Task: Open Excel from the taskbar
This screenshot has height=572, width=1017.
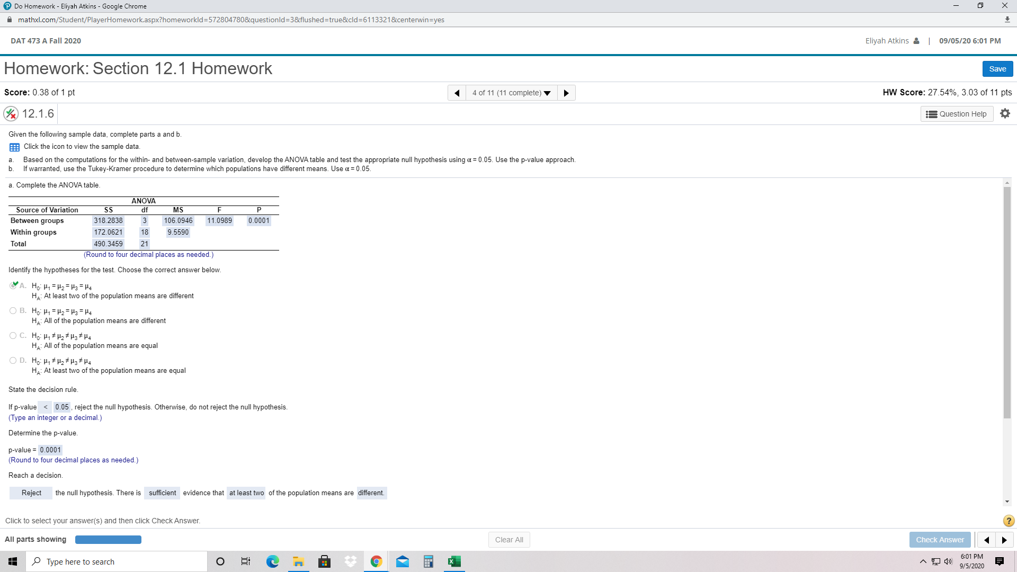Action: coord(454,561)
